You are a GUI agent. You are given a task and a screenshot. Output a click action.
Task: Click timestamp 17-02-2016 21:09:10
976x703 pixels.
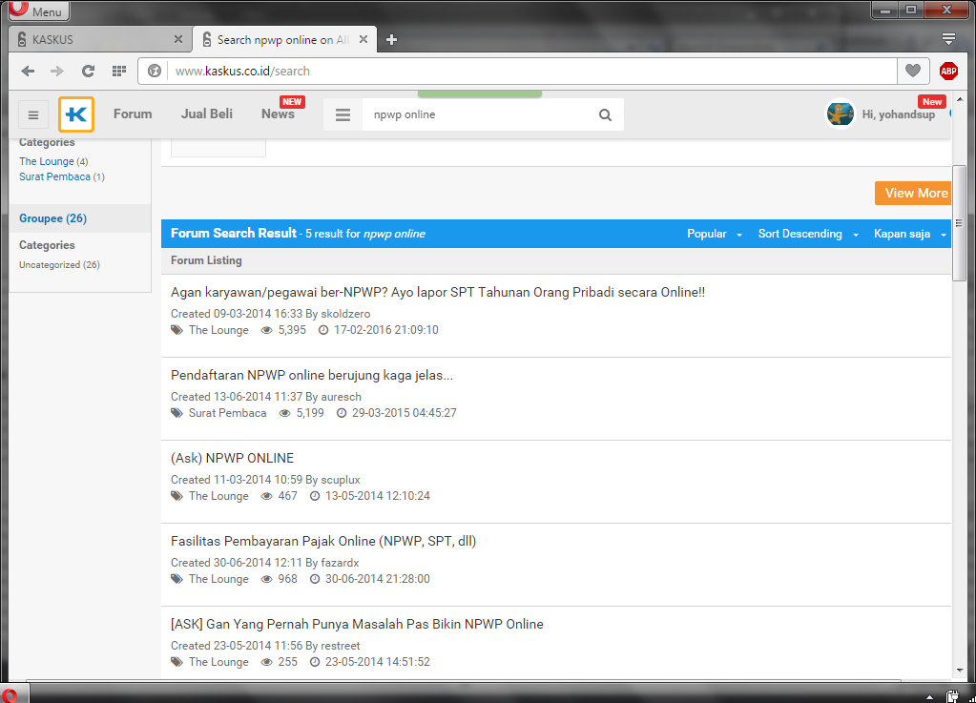click(x=386, y=330)
